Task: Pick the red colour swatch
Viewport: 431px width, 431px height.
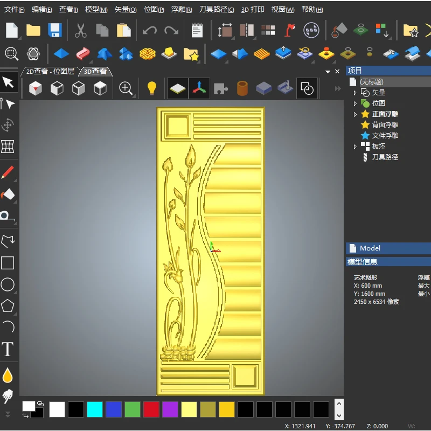Action: (x=151, y=409)
